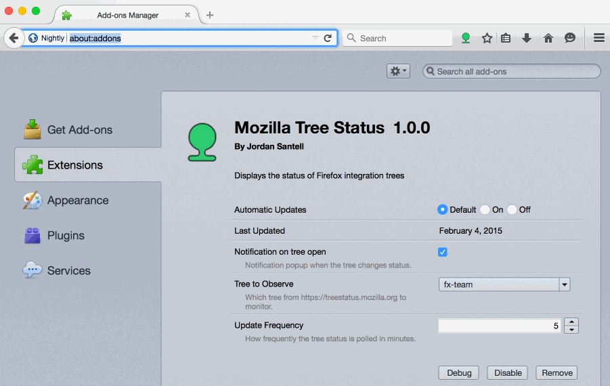Select Default for Automatic Updates
This screenshot has height=386, width=610.
point(442,209)
